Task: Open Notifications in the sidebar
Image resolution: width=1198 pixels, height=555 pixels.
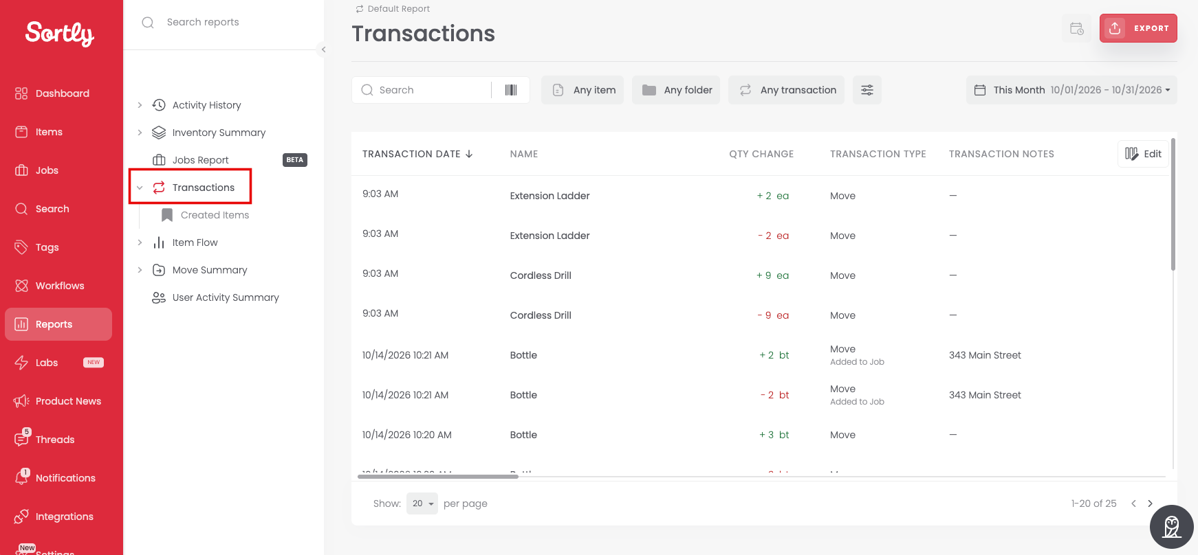Action: point(58,478)
